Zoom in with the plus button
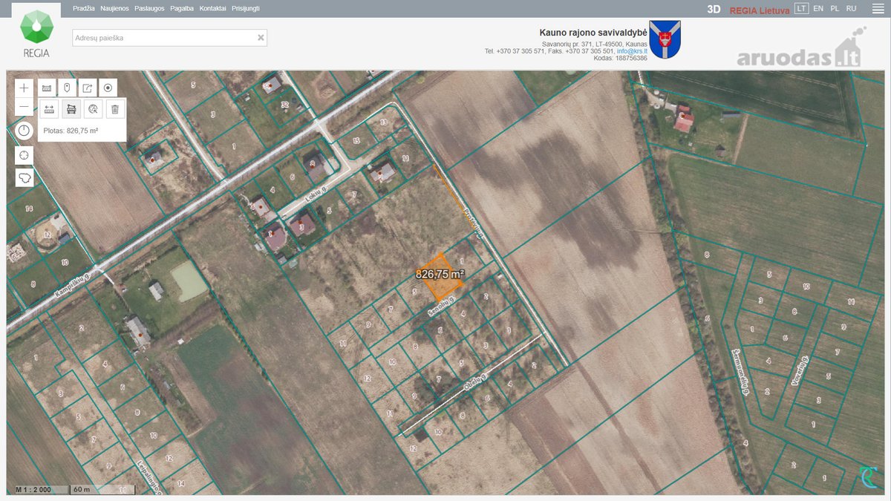The image size is (891, 501). click(x=25, y=88)
